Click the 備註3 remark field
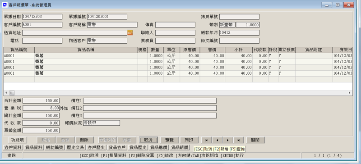The width and height of the screenshot is (361, 164). pyautogui.click(x=150, y=115)
